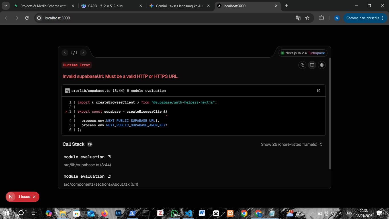Click the src/lib/supabase.ts (3:44) file header
This screenshot has height=219, width=389.
(118, 91)
